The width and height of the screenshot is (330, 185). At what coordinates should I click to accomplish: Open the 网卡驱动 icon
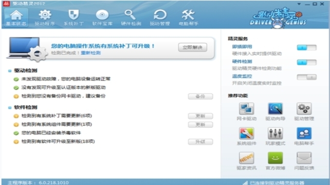click(x=246, y=109)
